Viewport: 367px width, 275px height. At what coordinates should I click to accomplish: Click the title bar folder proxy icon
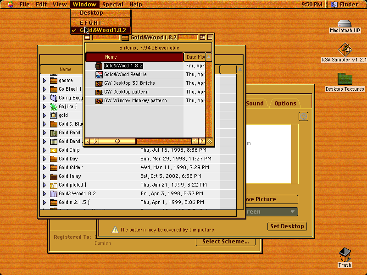[125, 38]
